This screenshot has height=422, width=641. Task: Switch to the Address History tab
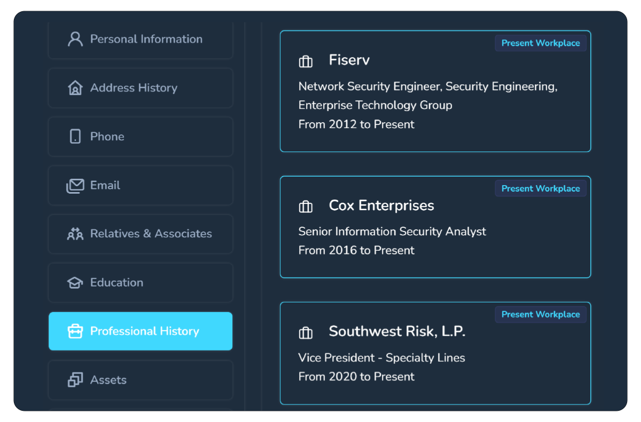pyautogui.click(x=140, y=88)
